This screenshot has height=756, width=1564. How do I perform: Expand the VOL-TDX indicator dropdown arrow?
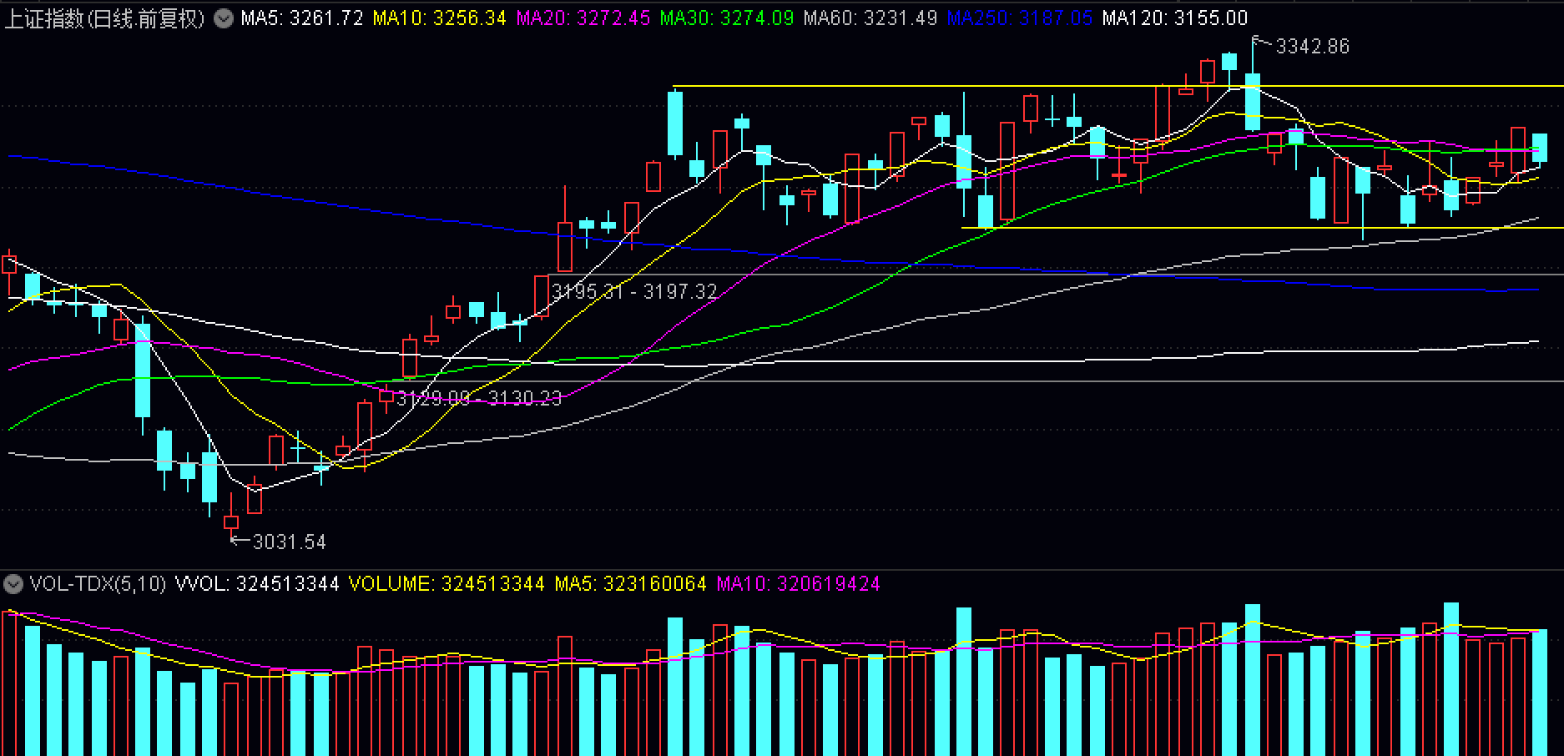pyautogui.click(x=13, y=583)
